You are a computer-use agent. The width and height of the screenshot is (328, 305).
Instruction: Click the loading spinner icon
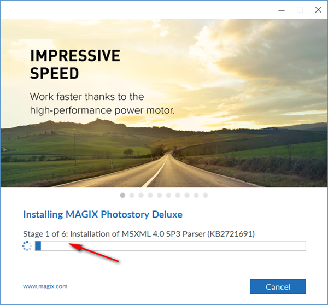tap(27, 246)
